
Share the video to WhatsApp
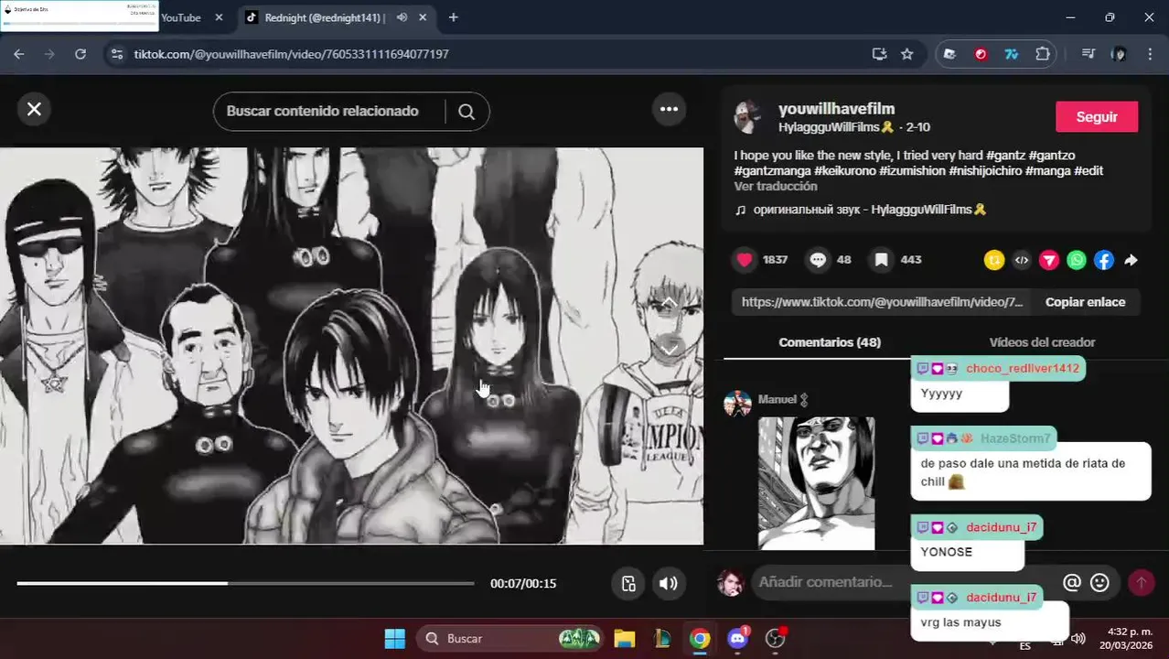pos(1077,260)
